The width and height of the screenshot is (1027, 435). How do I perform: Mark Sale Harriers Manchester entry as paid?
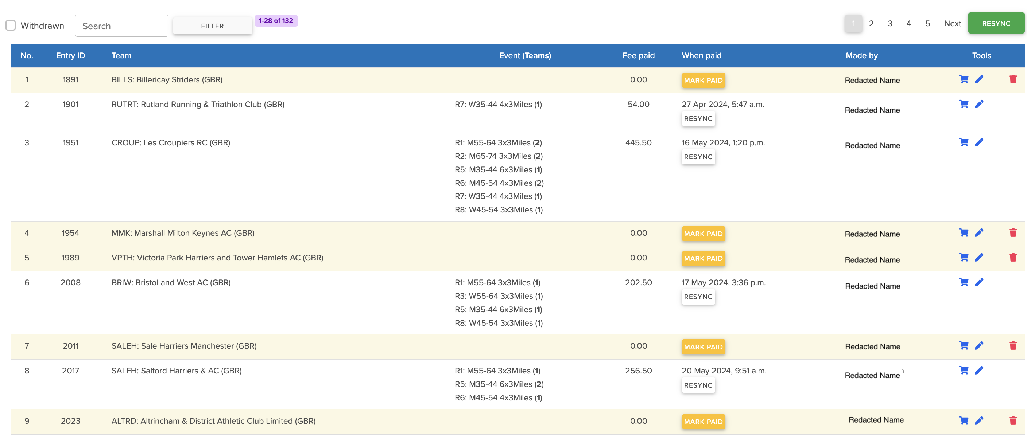(703, 346)
